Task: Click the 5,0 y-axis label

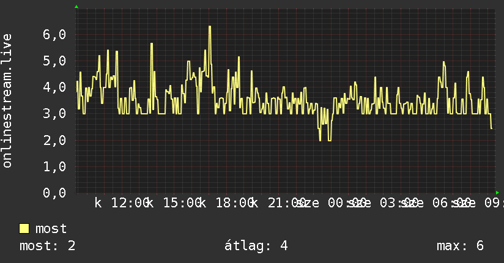Action: point(54,61)
